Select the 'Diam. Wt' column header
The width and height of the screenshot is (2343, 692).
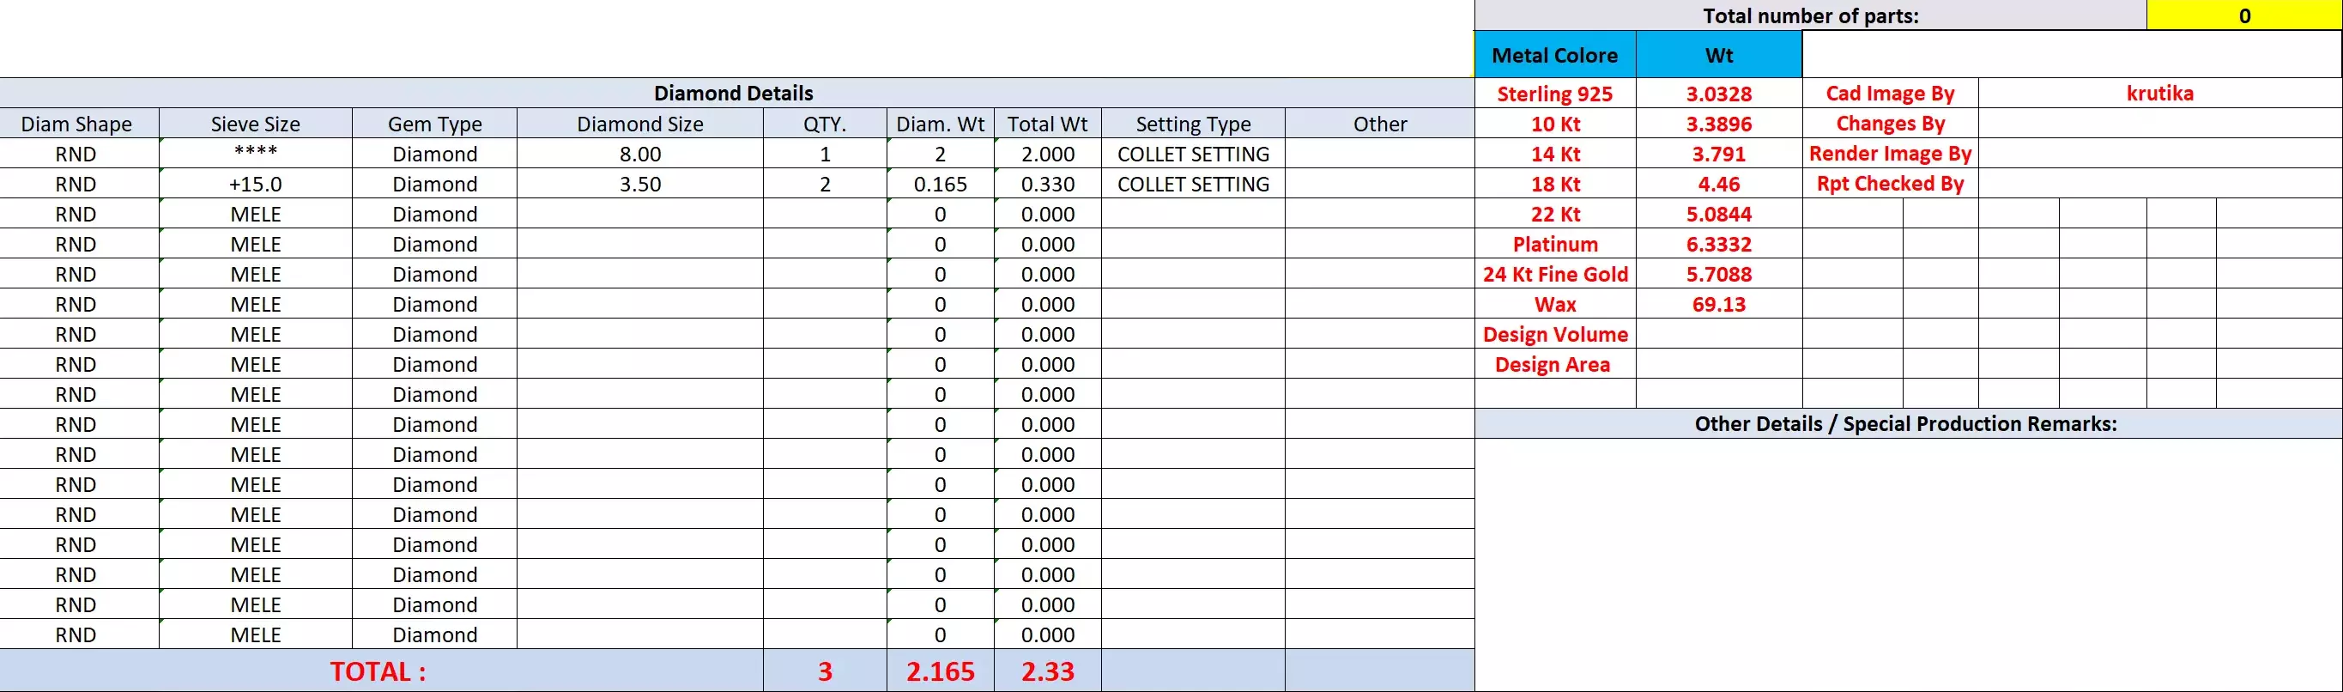point(941,124)
